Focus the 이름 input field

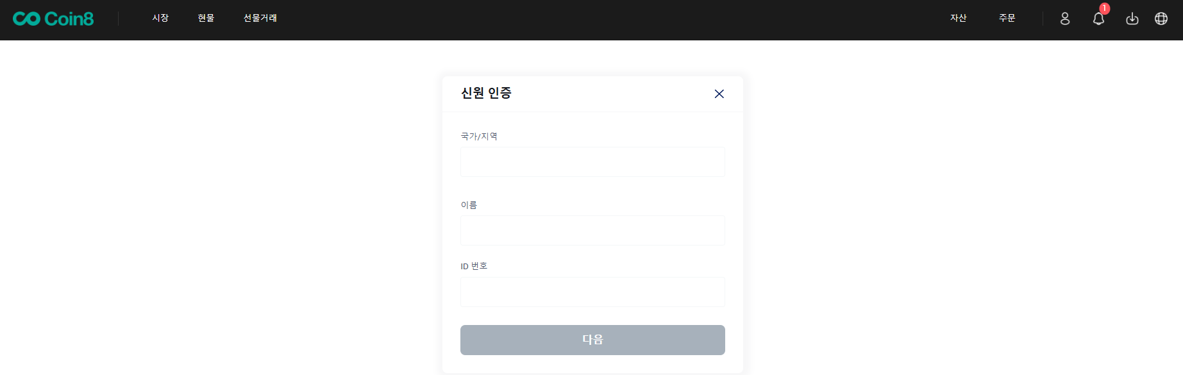click(592, 230)
